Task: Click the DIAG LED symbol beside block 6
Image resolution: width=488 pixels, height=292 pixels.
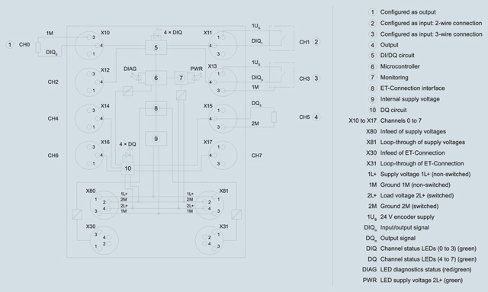Action: (x=137, y=78)
